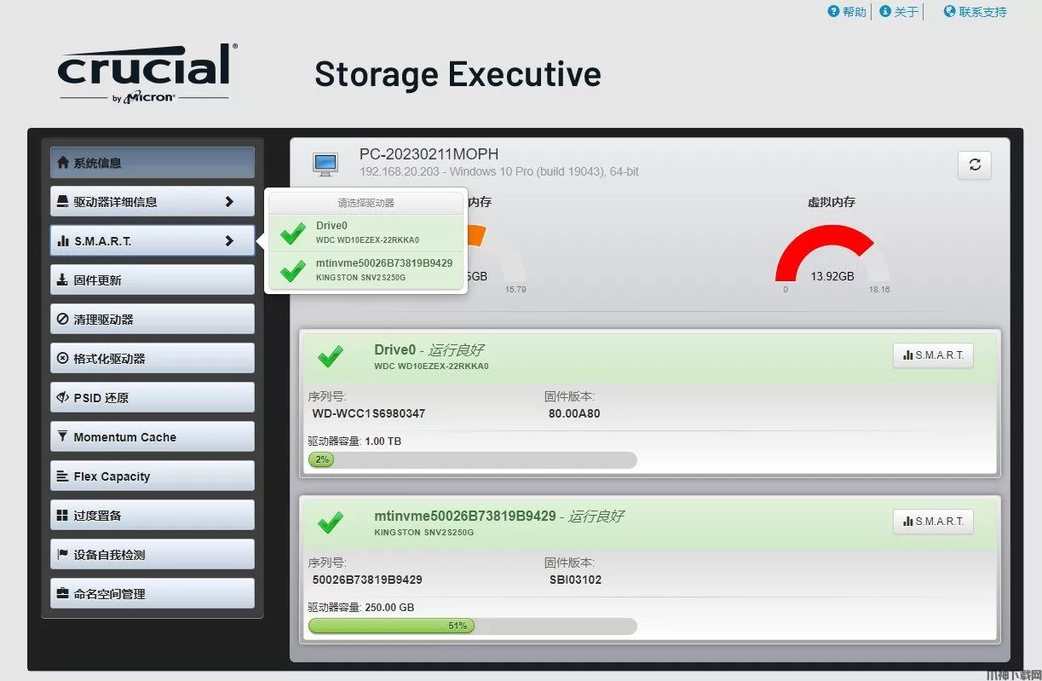Go to 固件更新 page
1042x681 pixels.
153,280
